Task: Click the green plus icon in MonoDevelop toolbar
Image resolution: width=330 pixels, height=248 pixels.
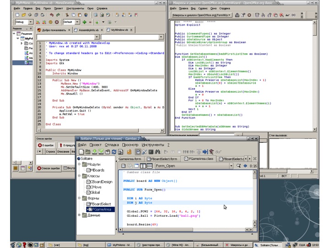Action: coord(85,22)
